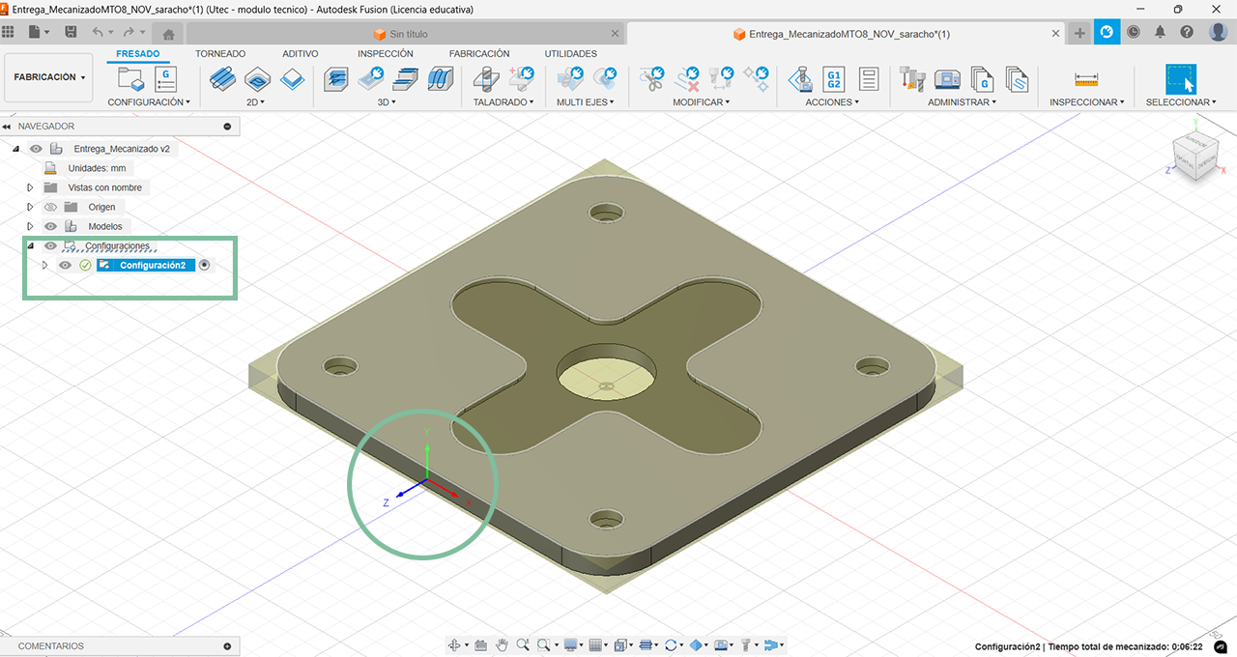This screenshot has width=1237, height=657.
Task: Toggle visibility of the Origen folder
Action: pos(51,207)
